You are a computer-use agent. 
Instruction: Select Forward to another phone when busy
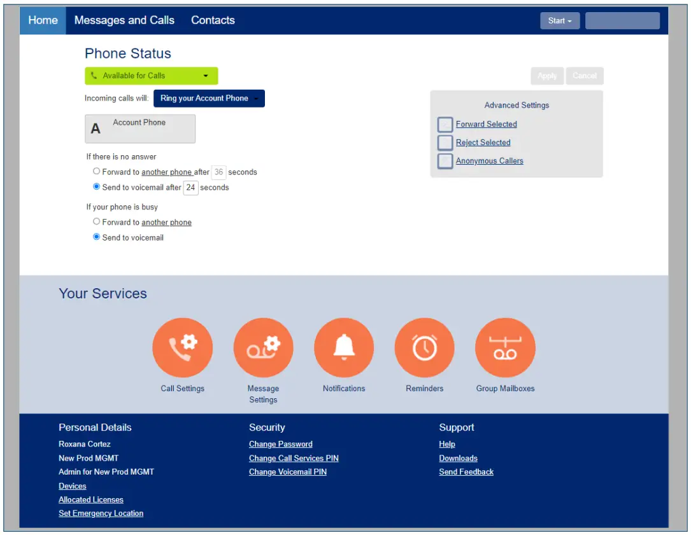coord(96,221)
